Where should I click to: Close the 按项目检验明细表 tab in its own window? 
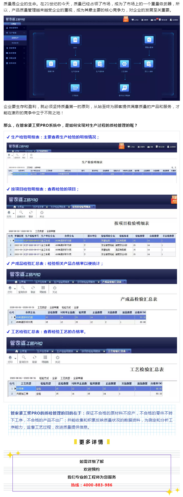94,207
